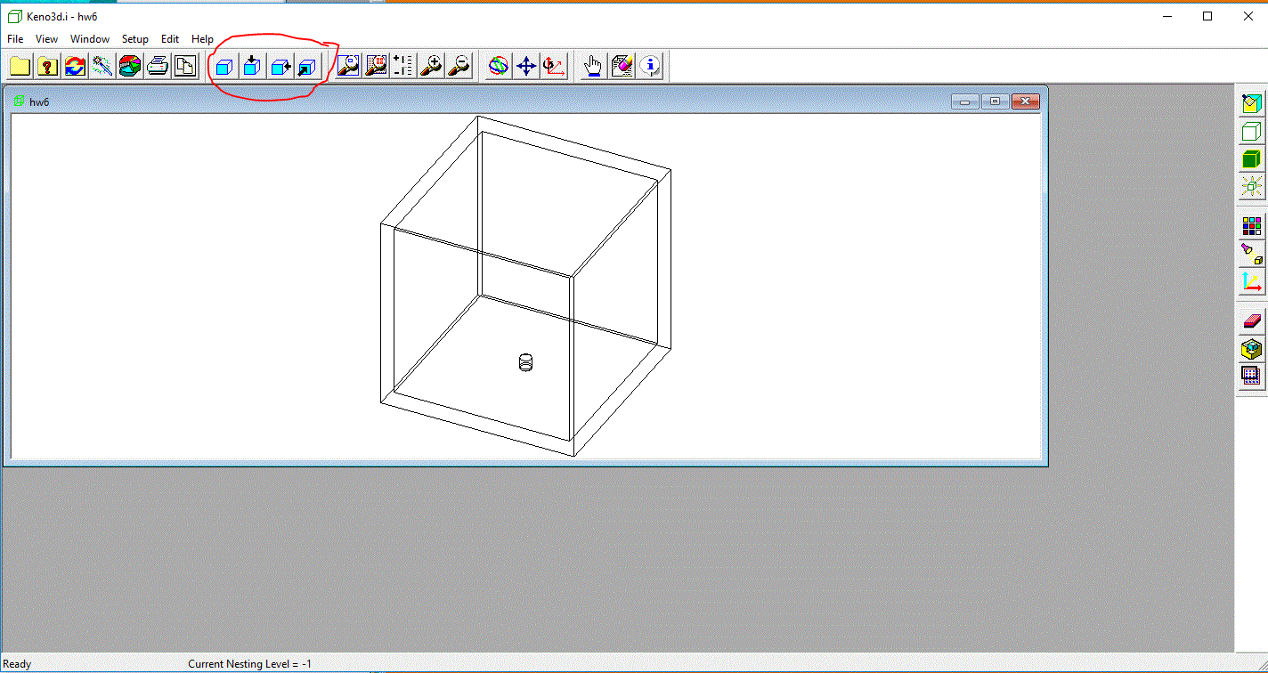Click the folder icon with question mark
Image resolution: width=1268 pixels, height=673 pixels.
point(47,66)
